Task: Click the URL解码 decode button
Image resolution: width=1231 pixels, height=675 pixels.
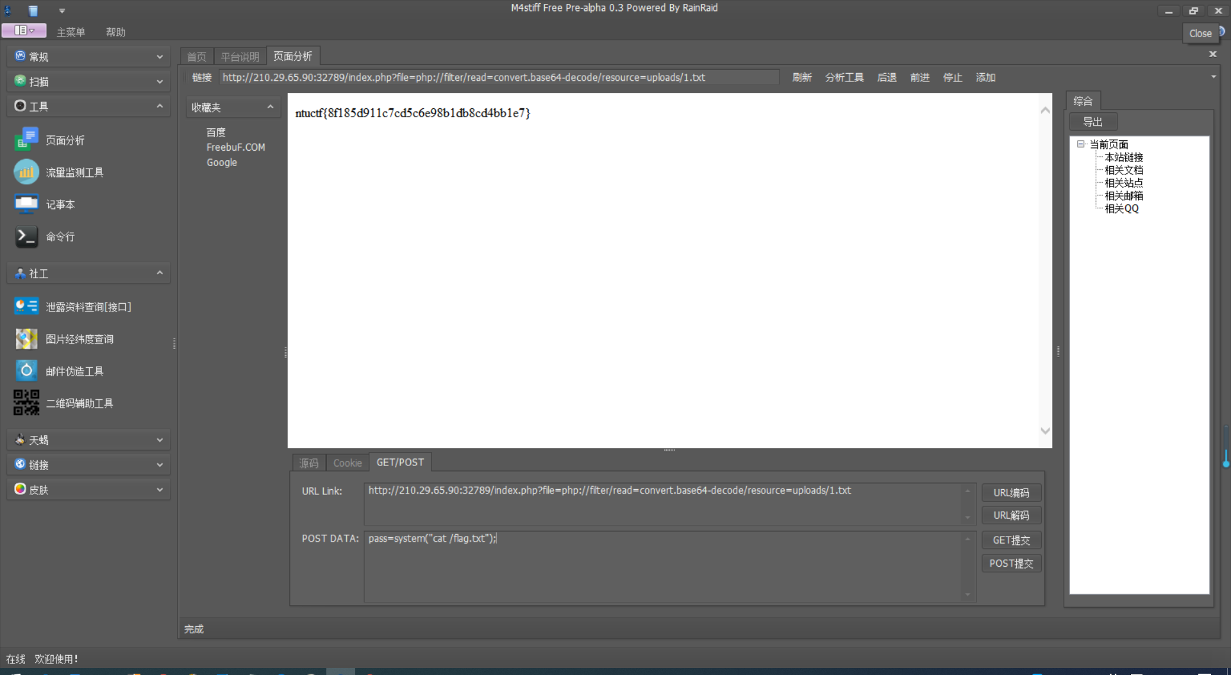Action: pos(1011,515)
